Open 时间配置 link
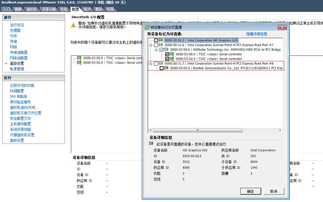This screenshot has height=202, width=323. click(17, 91)
